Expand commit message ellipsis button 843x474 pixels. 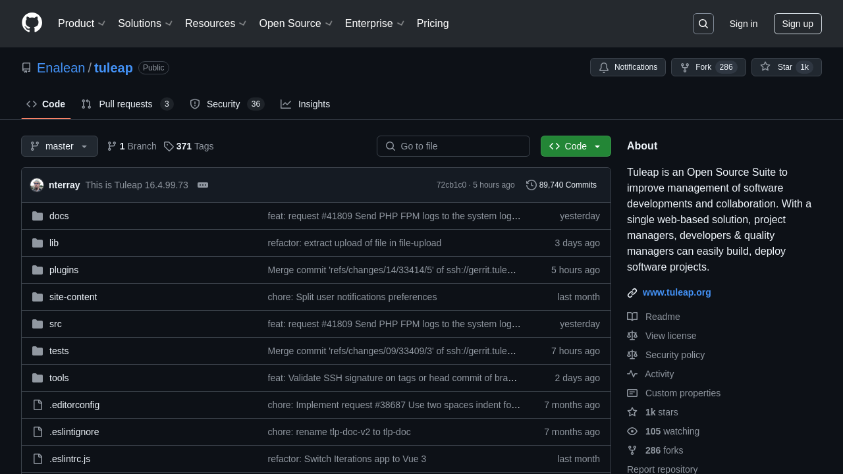(203, 185)
